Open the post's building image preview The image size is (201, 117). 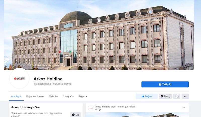[137, 115]
